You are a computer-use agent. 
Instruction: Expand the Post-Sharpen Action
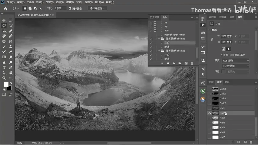tap(162, 35)
